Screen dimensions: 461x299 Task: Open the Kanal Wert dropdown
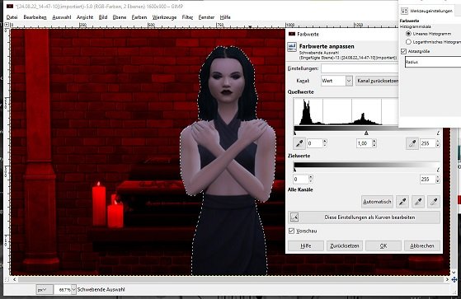point(336,81)
